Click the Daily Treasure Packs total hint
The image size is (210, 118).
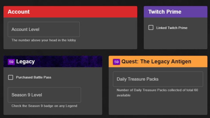(x=157, y=93)
